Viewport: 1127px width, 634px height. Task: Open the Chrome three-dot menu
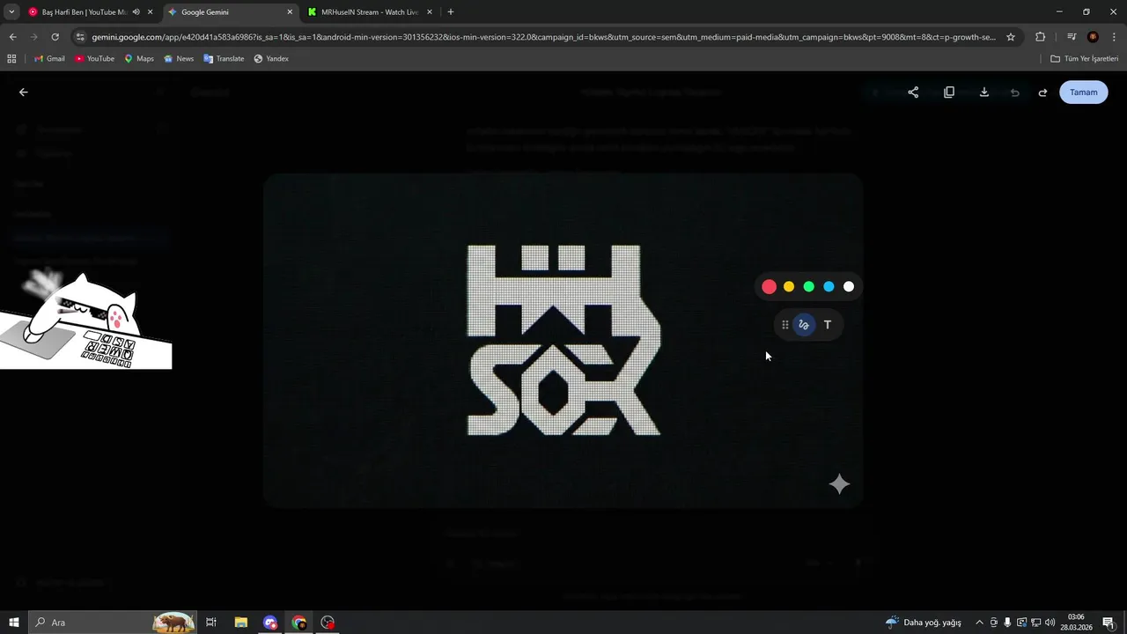coord(1115,37)
